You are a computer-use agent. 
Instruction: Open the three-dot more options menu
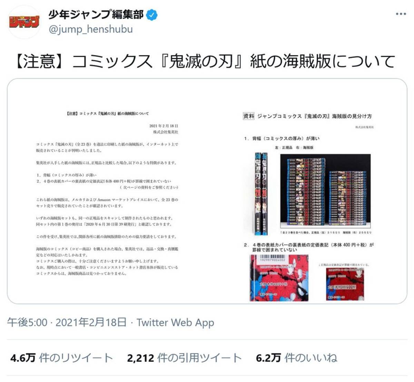(401, 14)
